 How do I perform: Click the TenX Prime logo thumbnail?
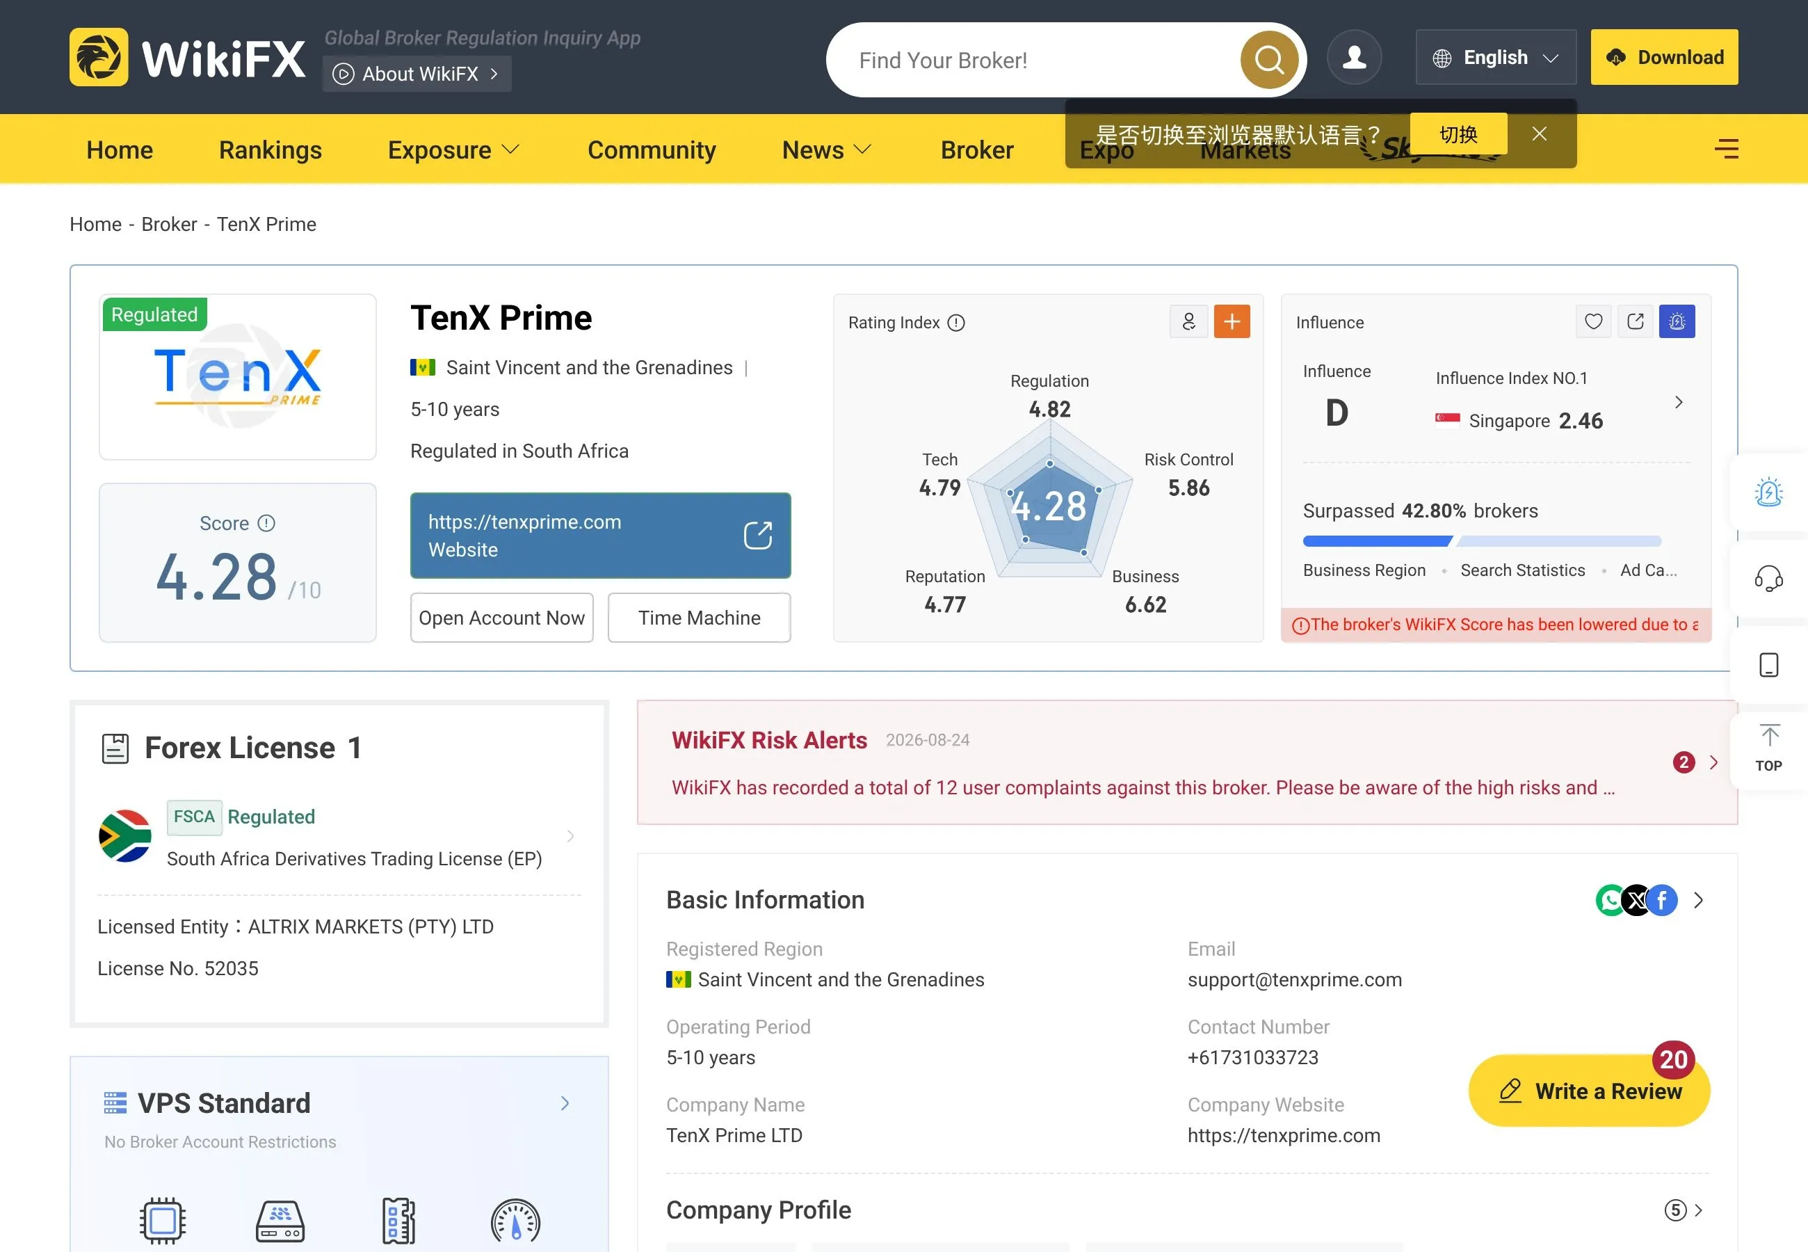238,377
